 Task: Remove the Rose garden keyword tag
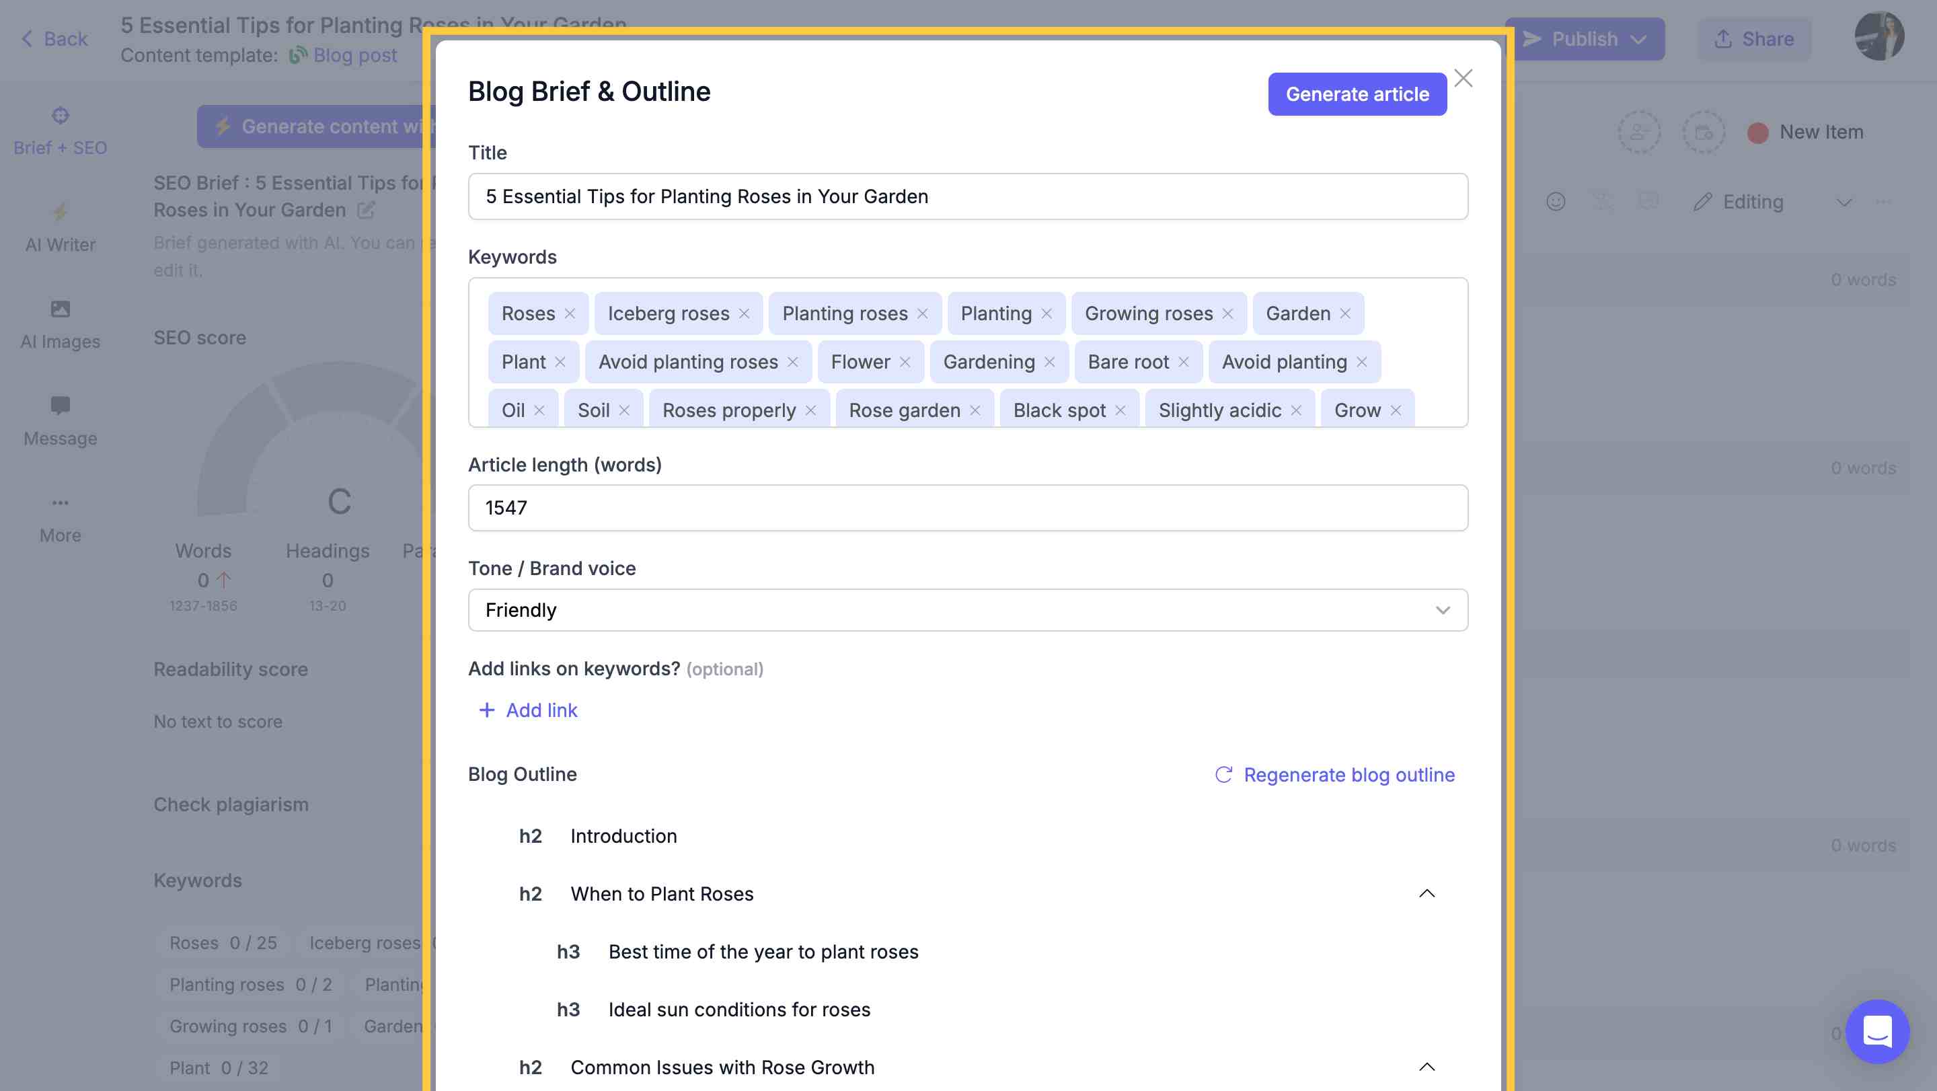(x=975, y=410)
